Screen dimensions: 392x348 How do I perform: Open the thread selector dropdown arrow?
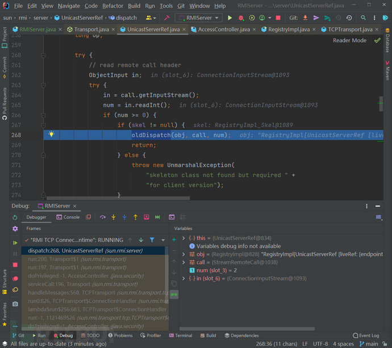pyautogui.click(x=163, y=240)
